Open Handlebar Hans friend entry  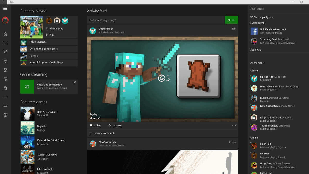tap(278, 88)
